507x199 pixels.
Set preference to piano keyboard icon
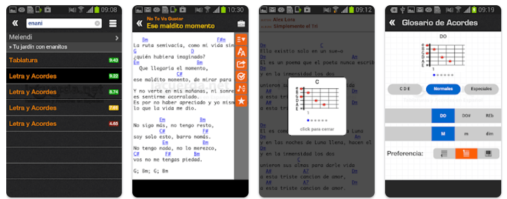(x=488, y=153)
